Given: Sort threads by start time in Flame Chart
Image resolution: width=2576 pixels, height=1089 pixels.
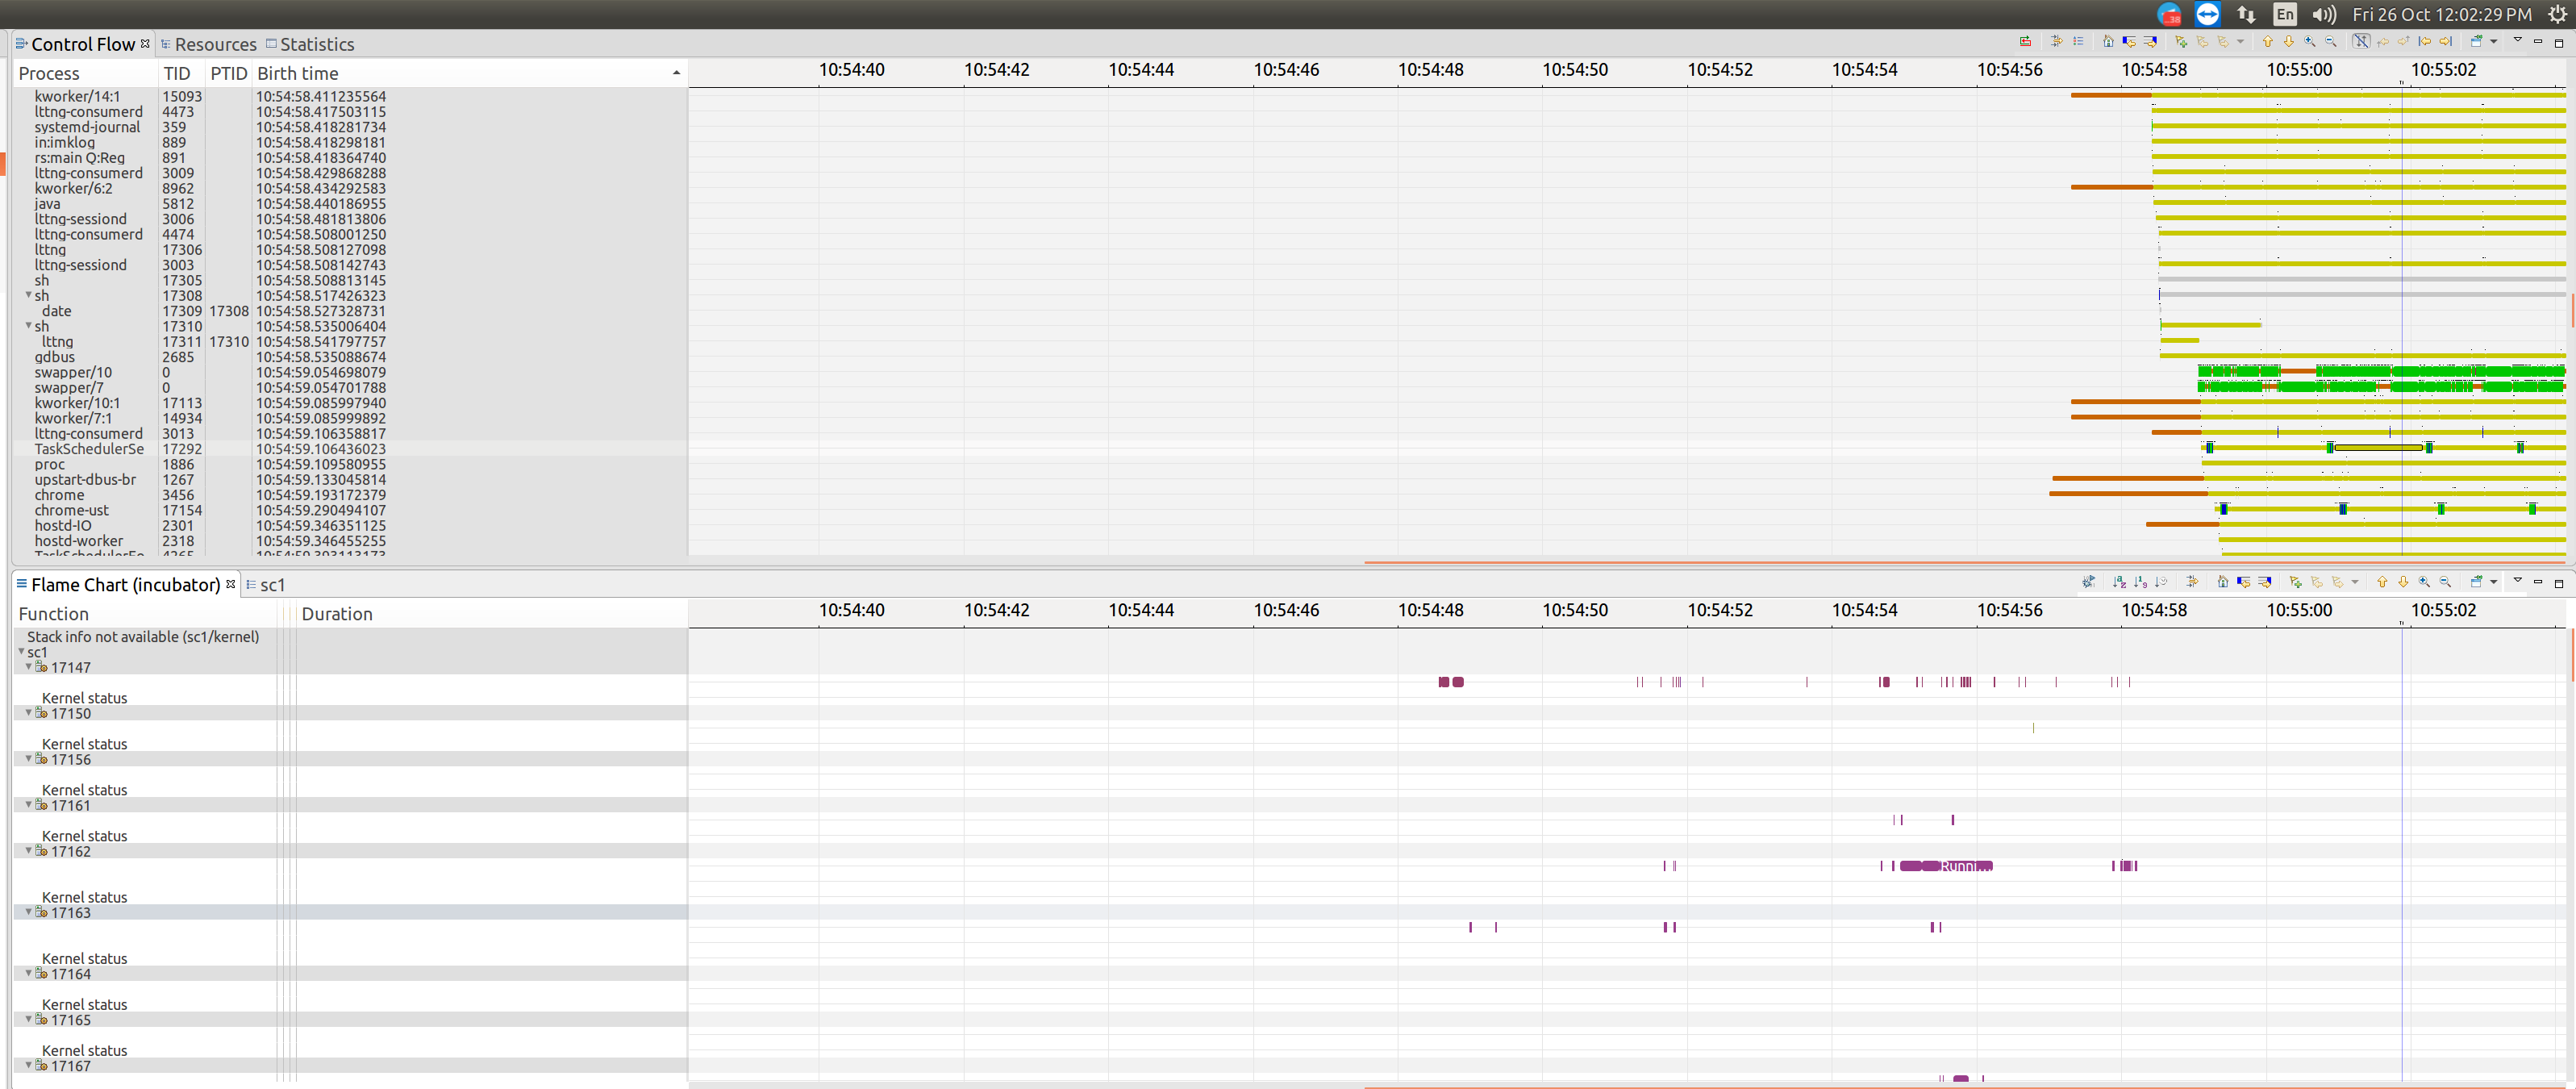Looking at the screenshot, I should pyautogui.click(x=2161, y=582).
